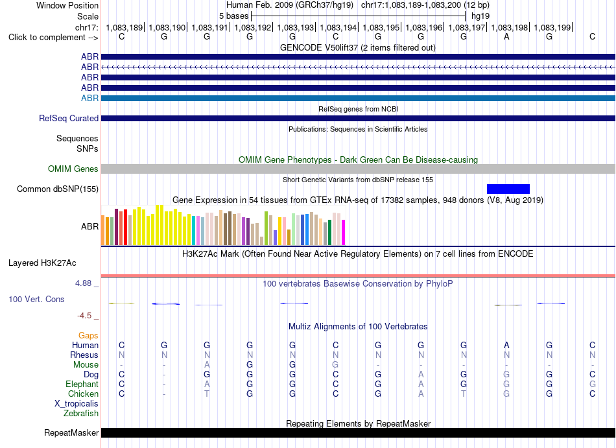Click the Dog species label
The width and height of the screenshot is (616, 448).
pyautogui.click(x=91, y=375)
